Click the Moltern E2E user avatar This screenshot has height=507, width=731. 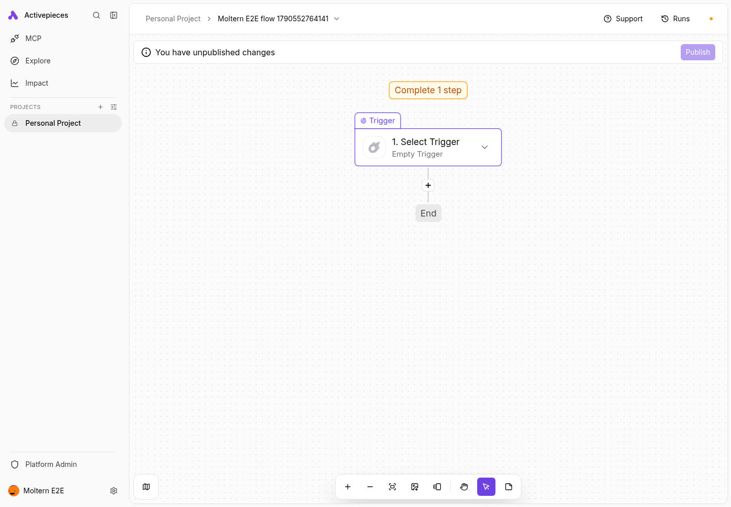pos(14,491)
